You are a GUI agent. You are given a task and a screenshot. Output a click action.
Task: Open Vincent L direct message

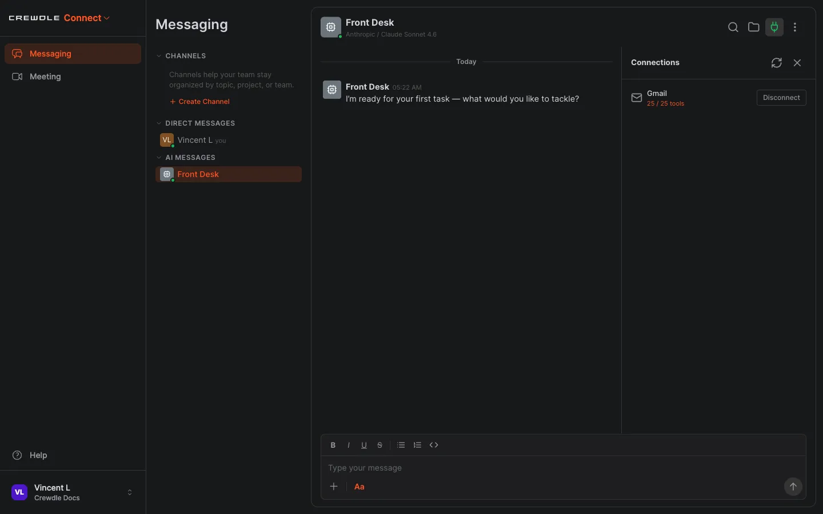(x=229, y=140)
